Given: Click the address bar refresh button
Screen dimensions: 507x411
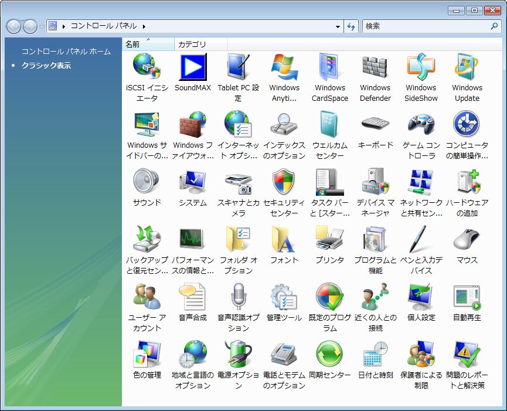Looking at the screenshot, I should click(351, 26).
